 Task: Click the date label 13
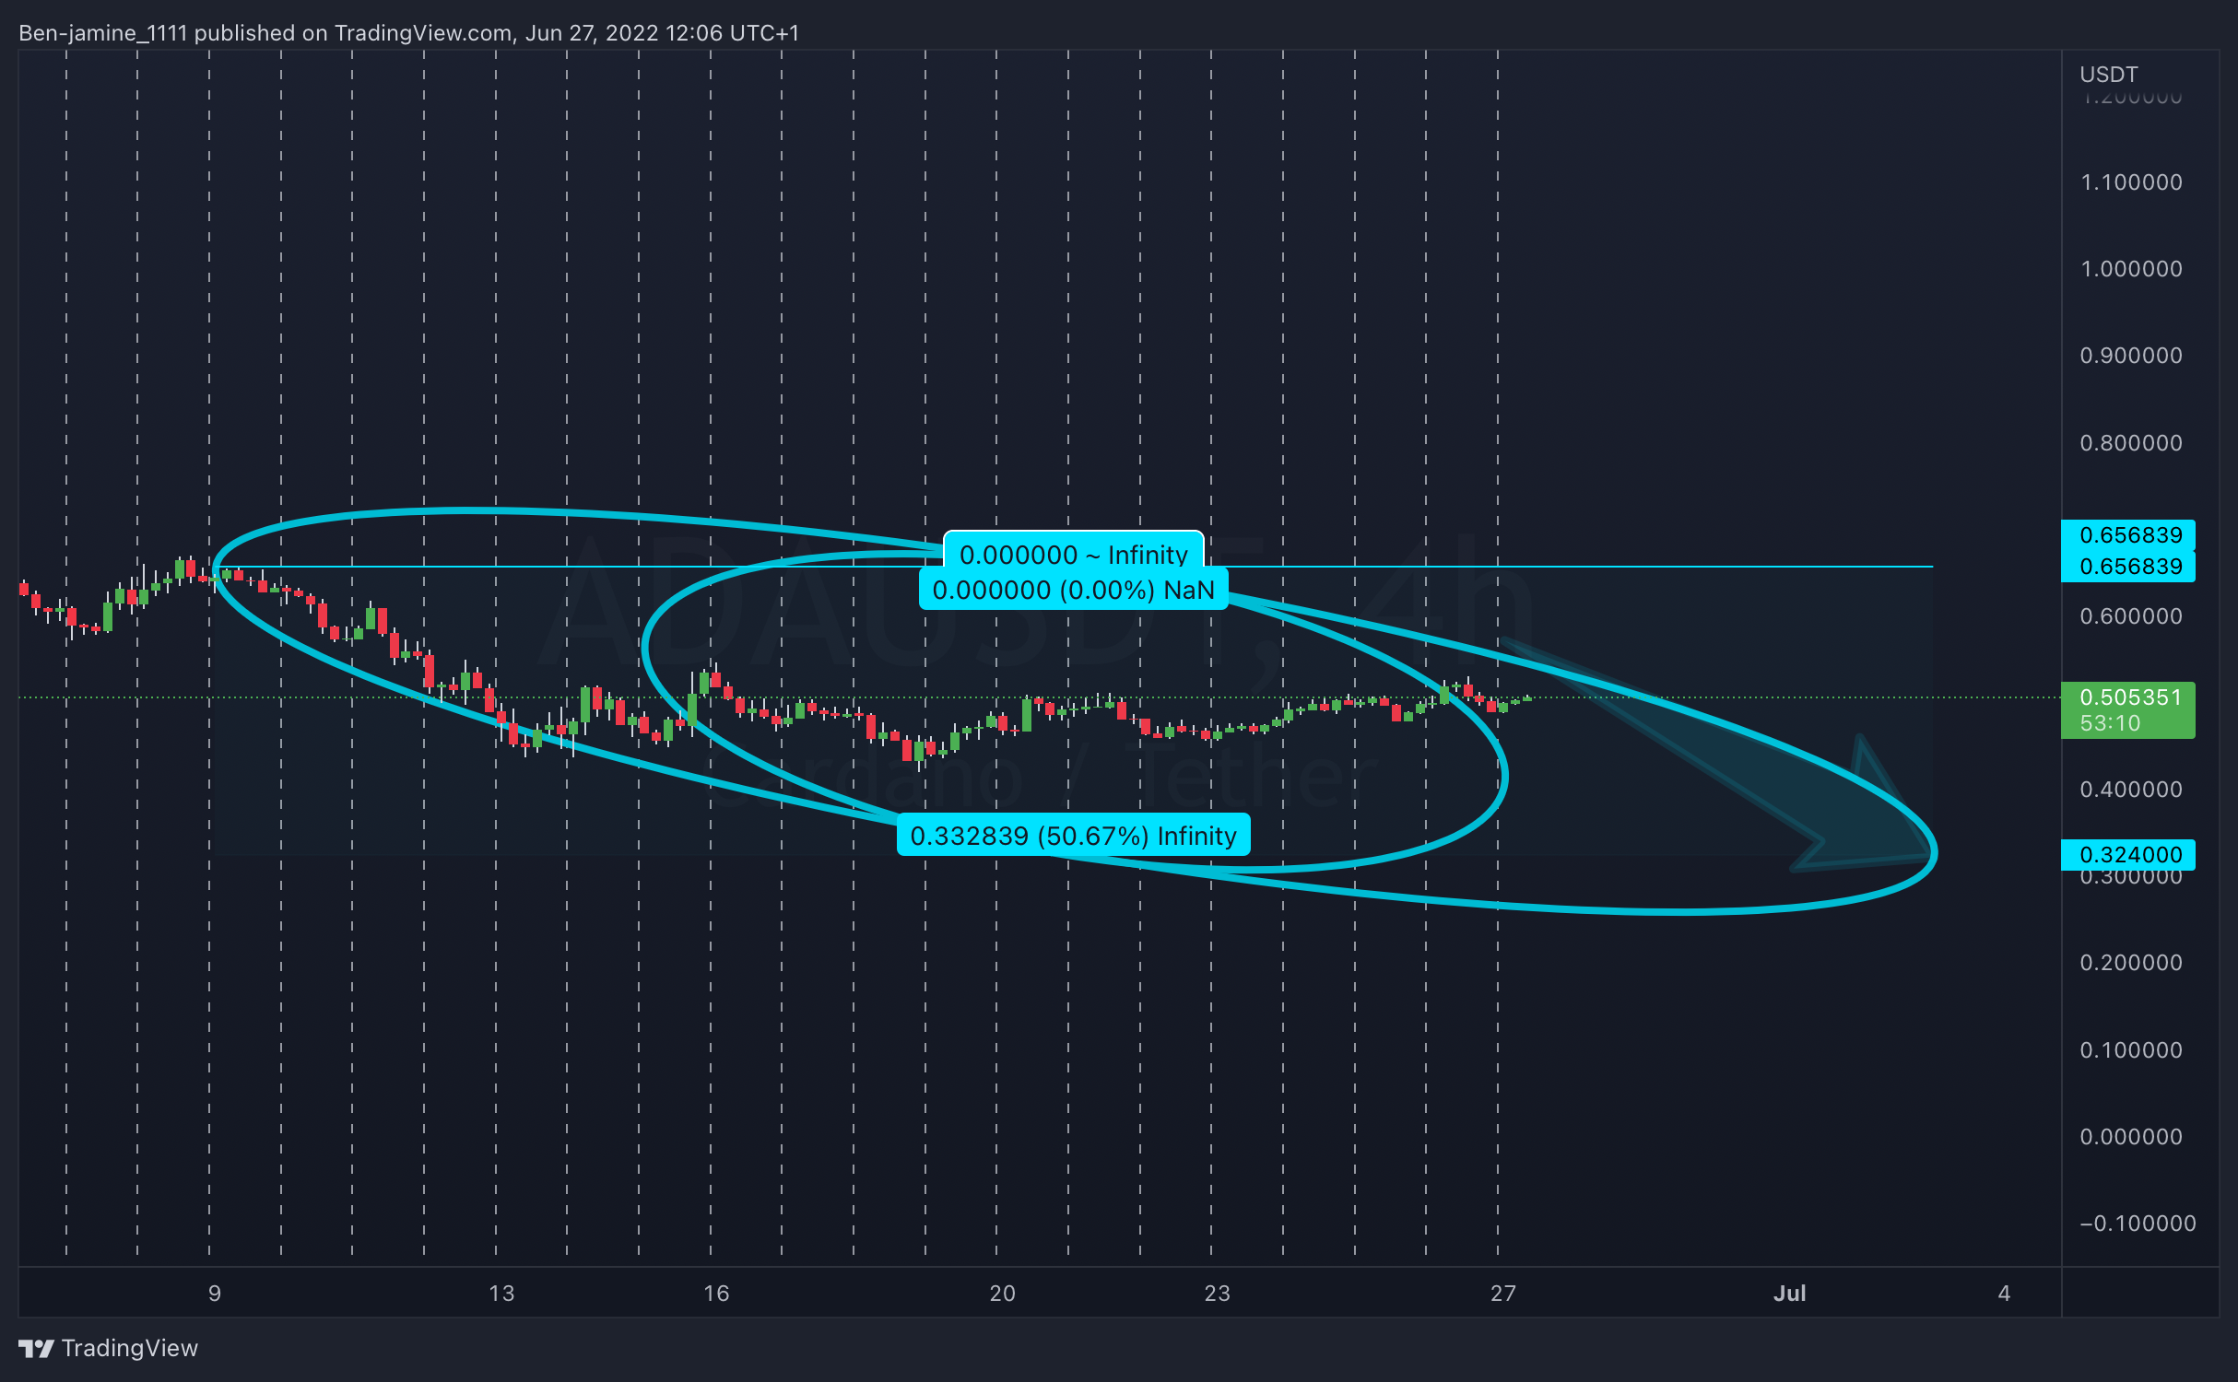click(x=501, y=1294)
